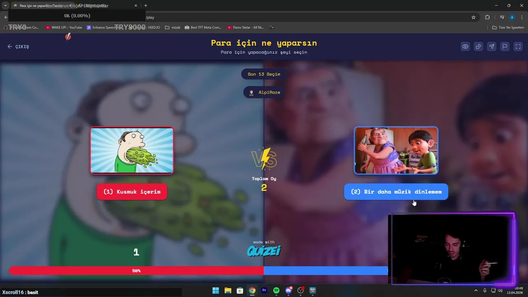Click the address bar URL ending /play
528x297 pixels.
click(x=150, y=17)
